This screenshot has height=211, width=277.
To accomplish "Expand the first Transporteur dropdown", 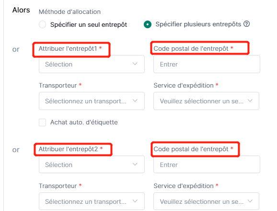I will click(92, 101).
